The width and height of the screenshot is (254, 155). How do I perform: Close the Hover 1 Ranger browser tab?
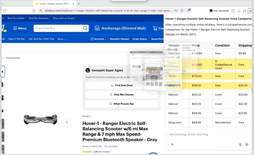73,4
